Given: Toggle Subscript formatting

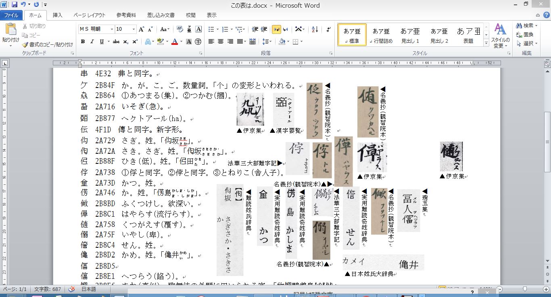Looking at the screenshot, I should (125, 42).
